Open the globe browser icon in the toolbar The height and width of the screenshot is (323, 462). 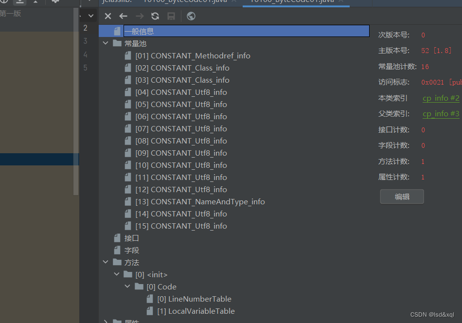191,16
